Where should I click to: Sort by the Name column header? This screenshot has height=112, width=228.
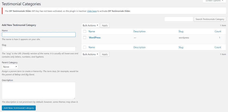pyautogui.click(x=92, y=31)
